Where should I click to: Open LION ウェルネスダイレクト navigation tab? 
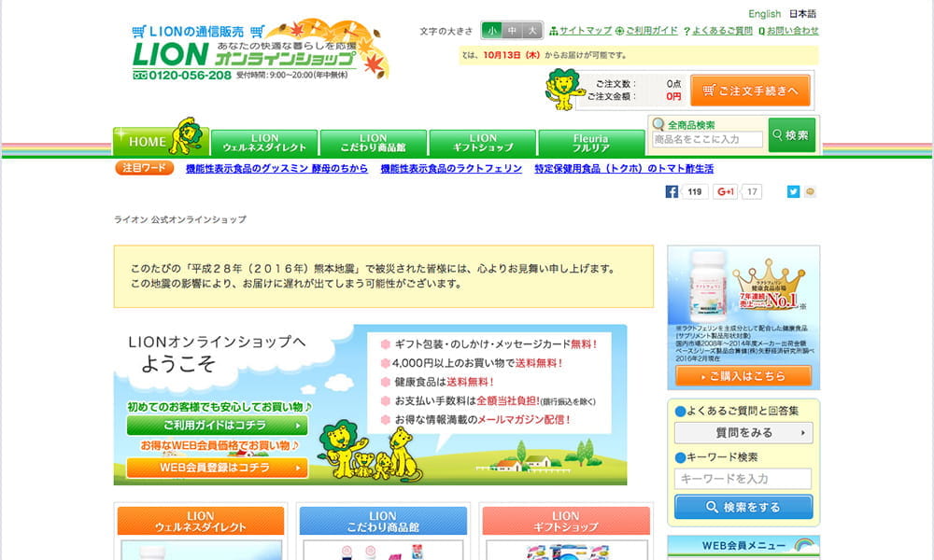264,143
